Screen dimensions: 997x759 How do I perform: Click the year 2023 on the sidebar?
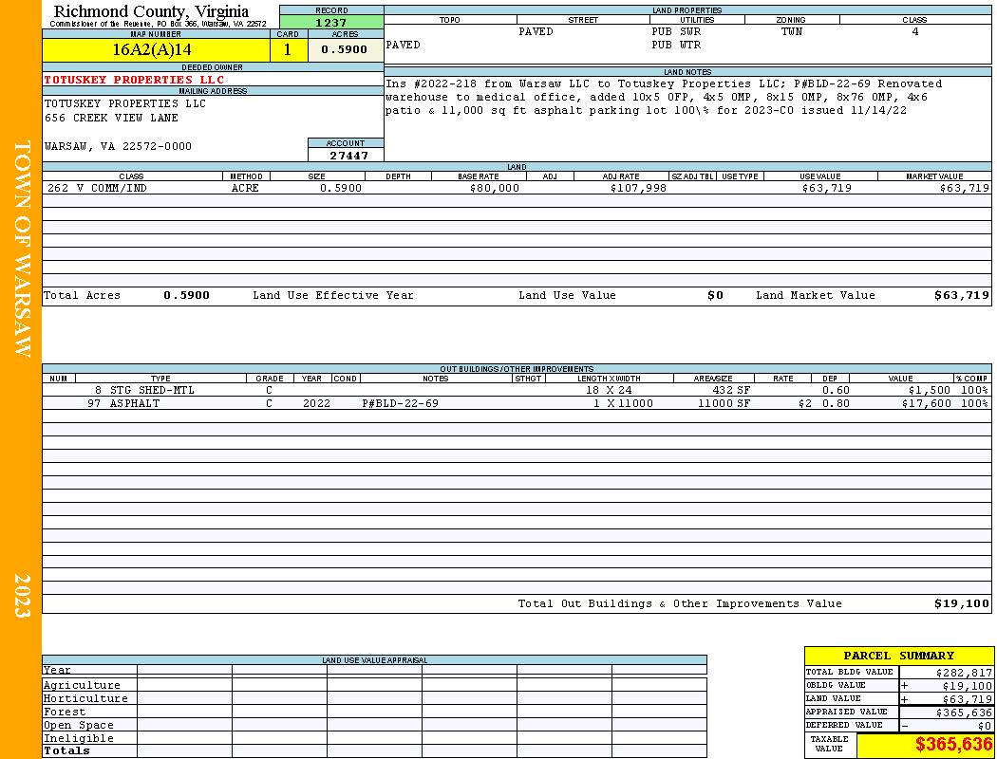(22, 595)
